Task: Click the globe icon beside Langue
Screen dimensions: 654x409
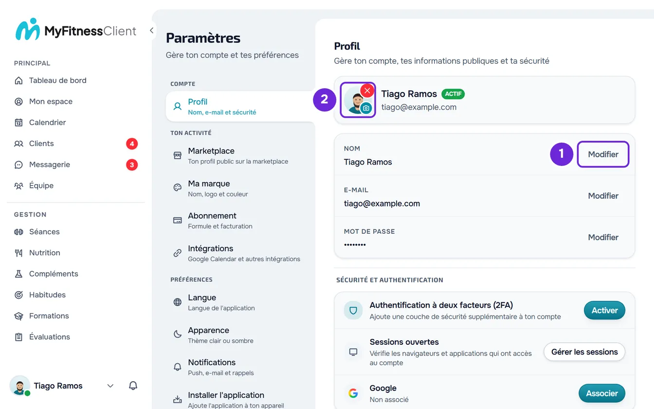Action: [178, 302]
